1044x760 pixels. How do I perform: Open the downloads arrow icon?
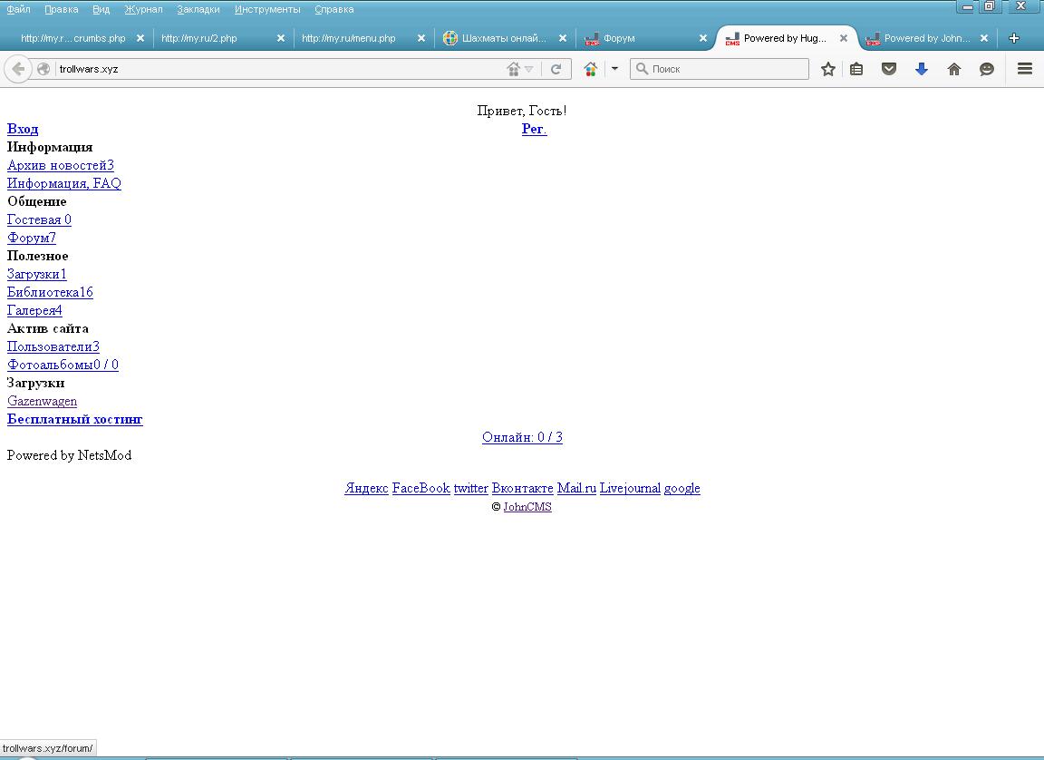tap(922, 69)
